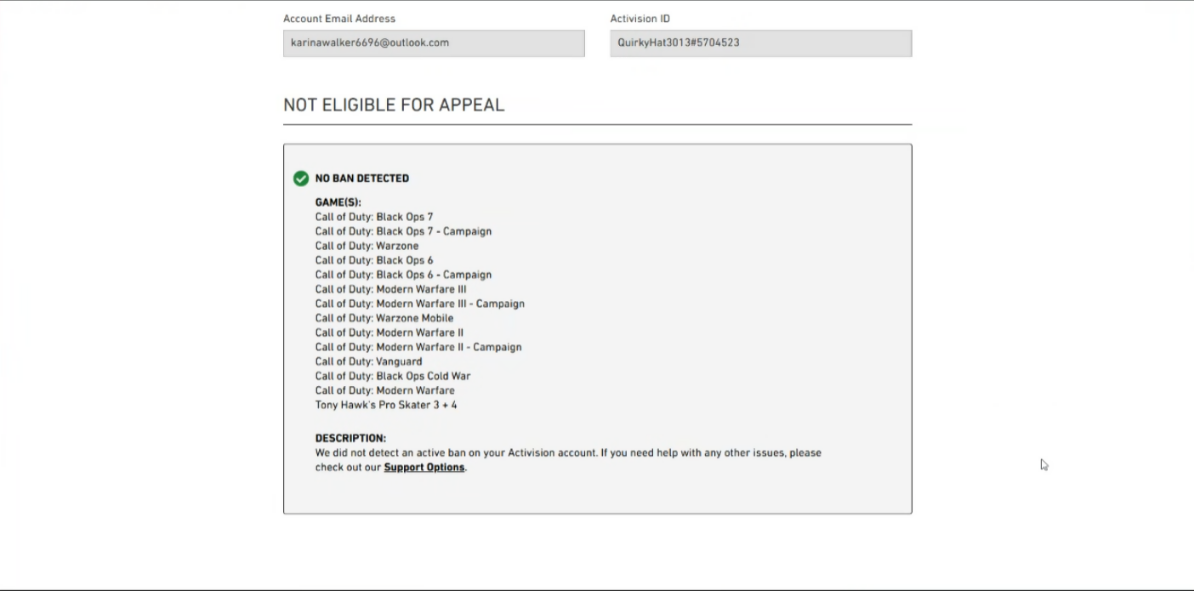Click the DESCRIPTION label

click(350, 439)
